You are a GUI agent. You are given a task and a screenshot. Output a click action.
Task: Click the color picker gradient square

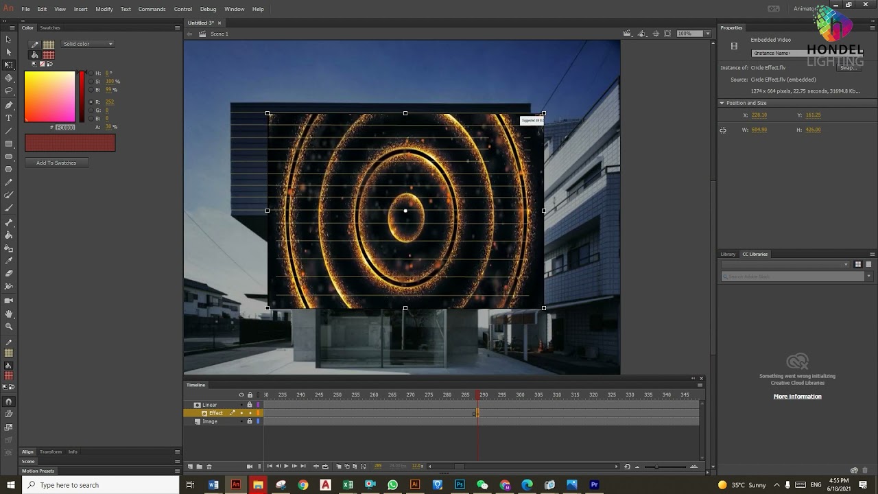pyautogui.click(x=50, y=97)
